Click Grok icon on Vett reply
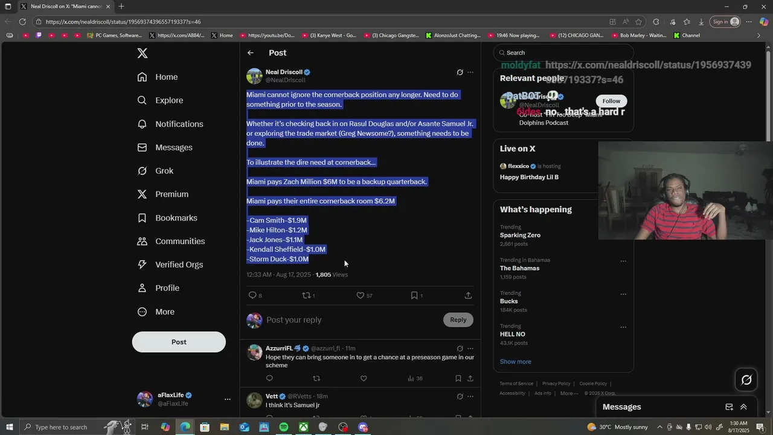773x435 pixels. pyautogui.click(x=460, y=396)
